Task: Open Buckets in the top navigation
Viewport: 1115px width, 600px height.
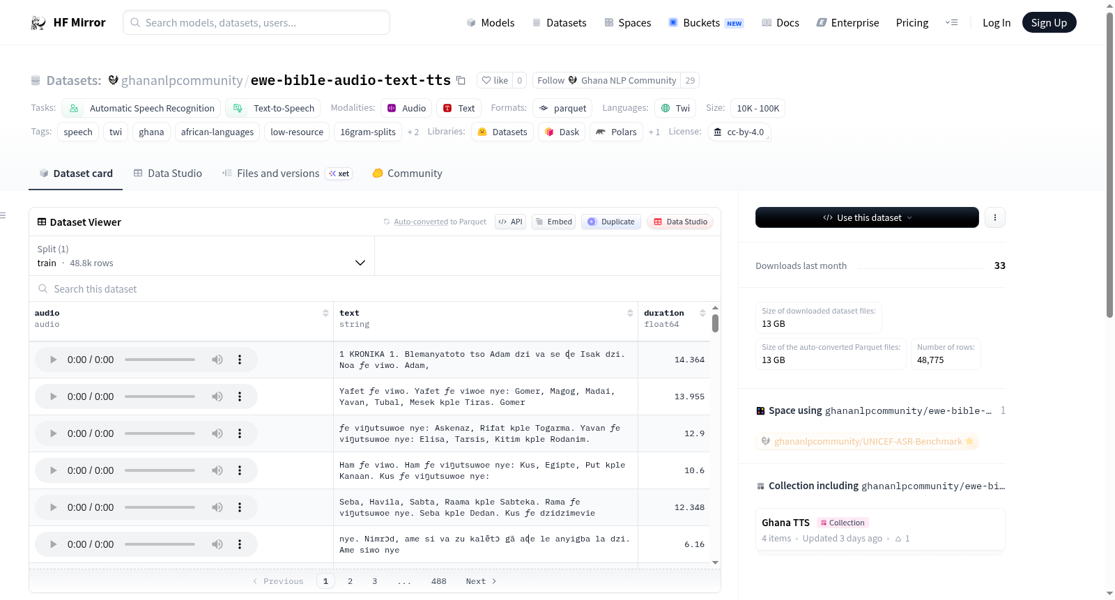Action: (706, 22)
